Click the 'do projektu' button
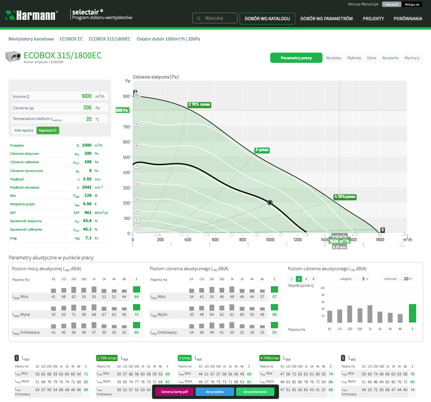This screenshot has height=402, width=431. coord(215,392)
